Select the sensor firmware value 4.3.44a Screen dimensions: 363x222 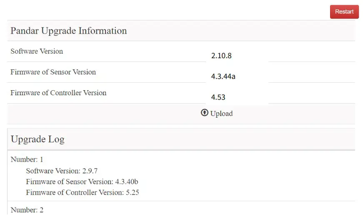(223, 76)
